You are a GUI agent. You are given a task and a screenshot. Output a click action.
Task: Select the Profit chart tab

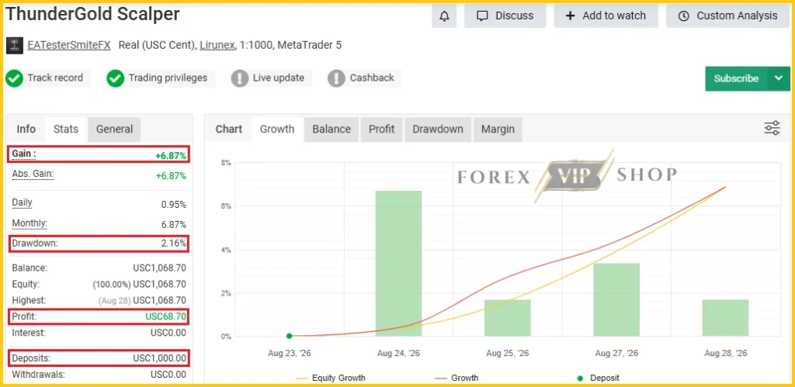coord(382,130)
